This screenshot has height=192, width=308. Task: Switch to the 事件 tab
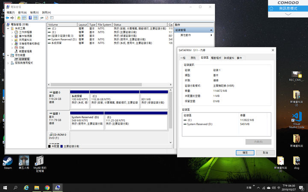click(x=239, y=58)
